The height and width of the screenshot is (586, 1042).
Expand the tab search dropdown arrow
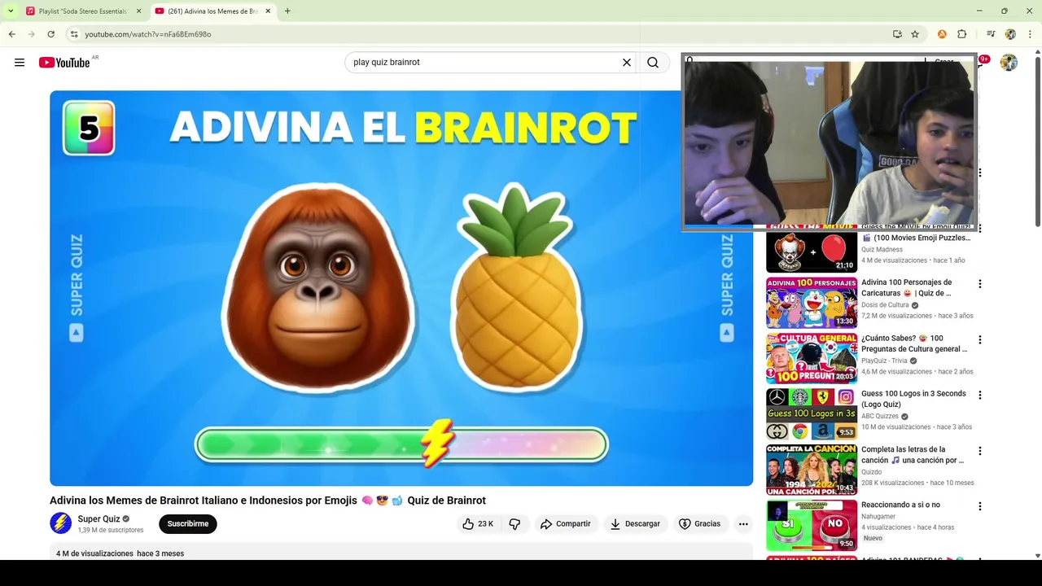pos(11,11)
